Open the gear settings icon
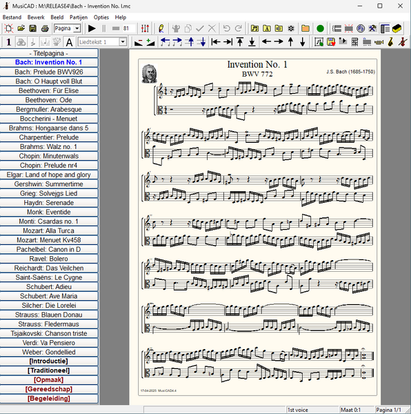Image resolution: width=411 pixels, height=414 pixels. (x=291, y=28)
